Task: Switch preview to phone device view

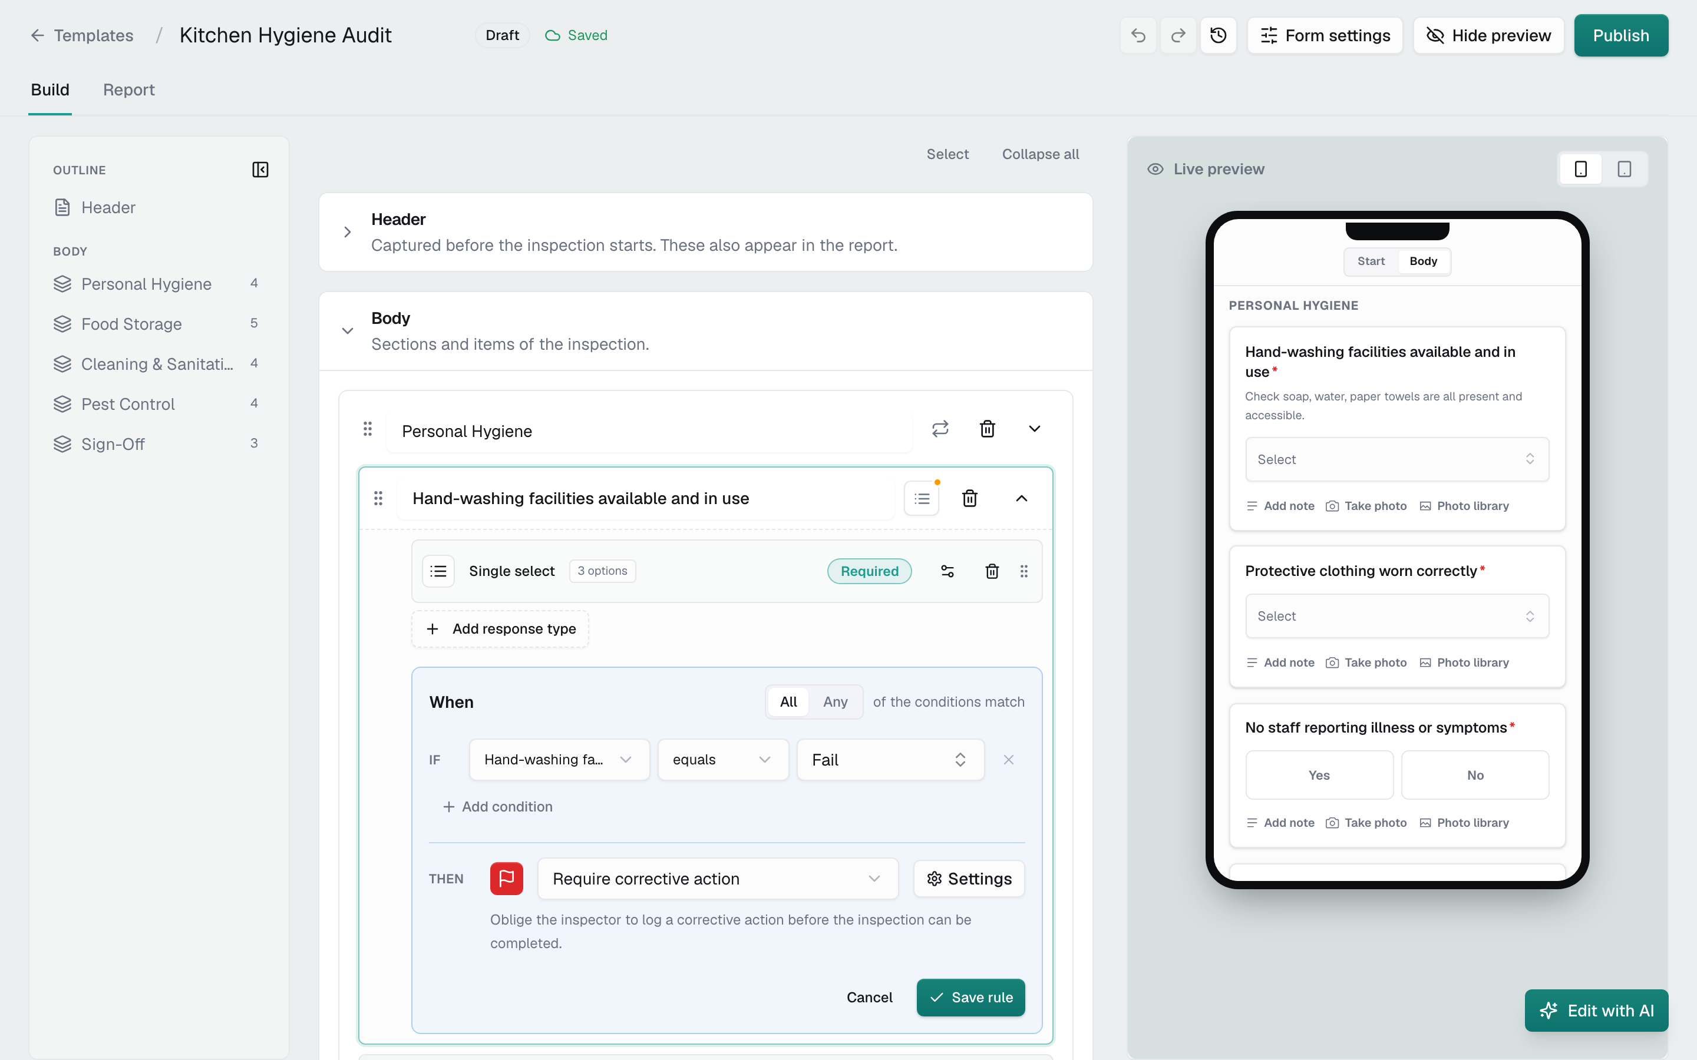Action: click(x=1580, y=169)
